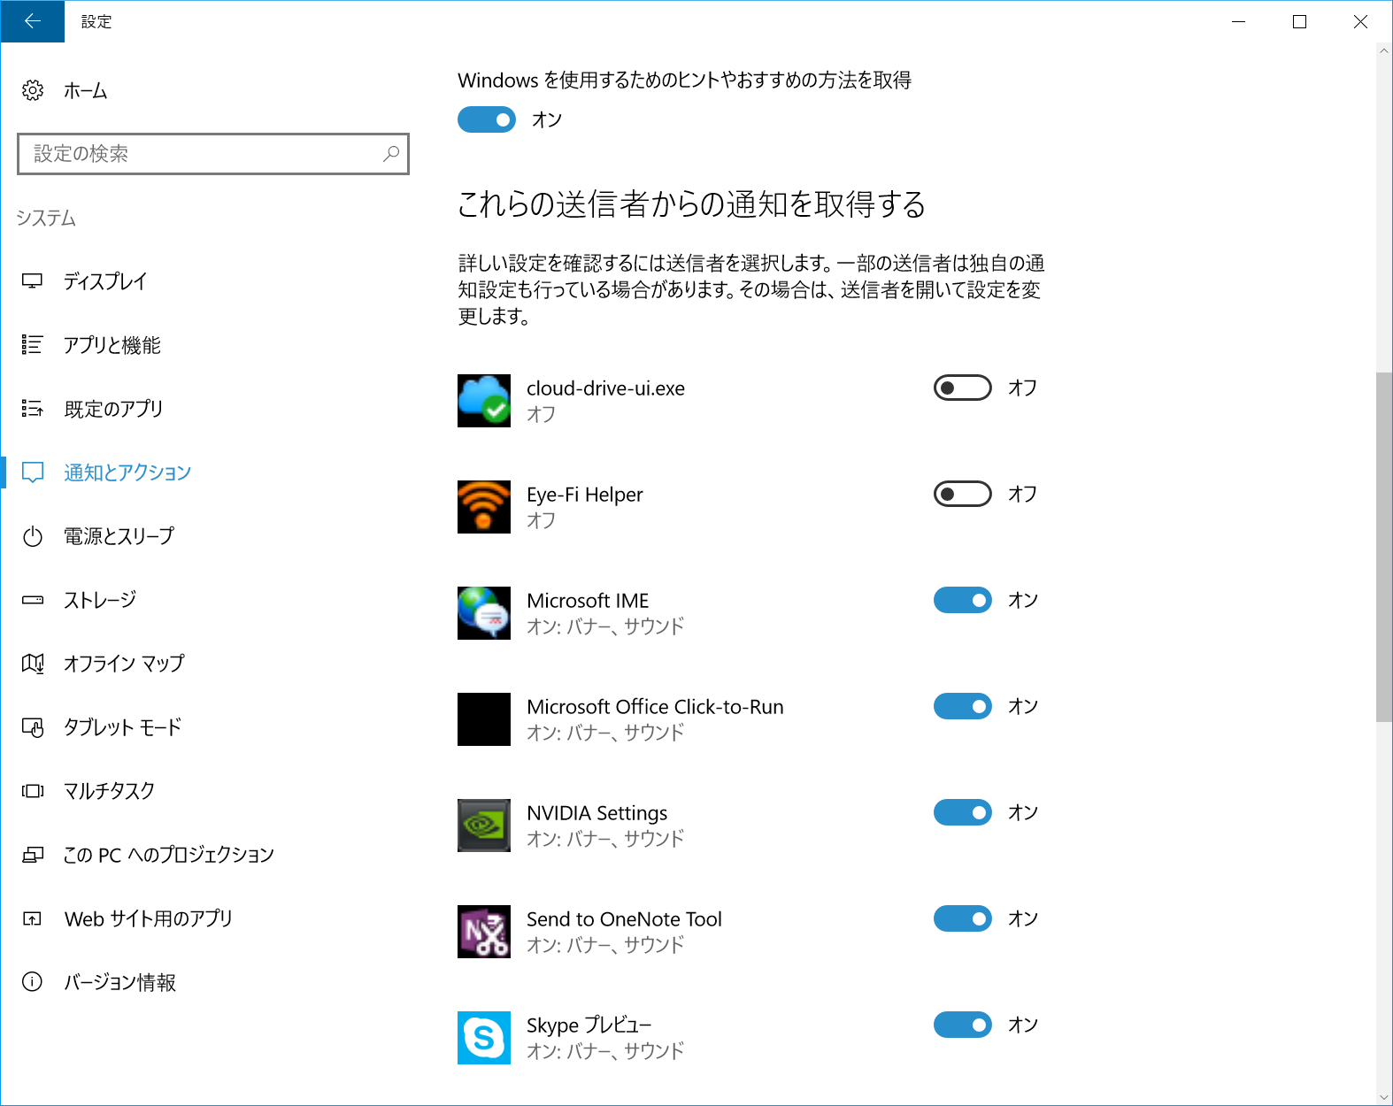The image size is (1393, 1106).
Task: Maximize the 設定 window
Action: 1299,21
